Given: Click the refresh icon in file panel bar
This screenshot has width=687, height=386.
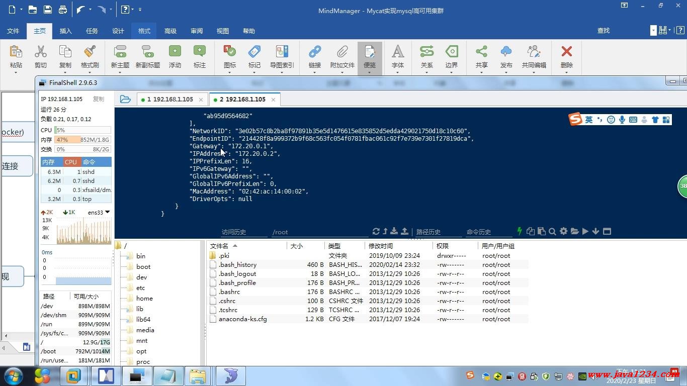Looking at the screenshot, I should [x=376, y=231].
